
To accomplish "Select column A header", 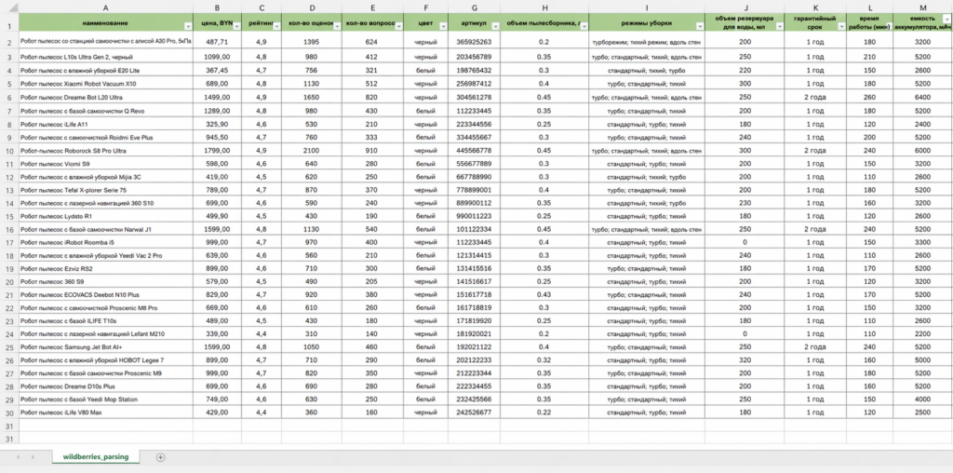I will click(x=106, y=7).
